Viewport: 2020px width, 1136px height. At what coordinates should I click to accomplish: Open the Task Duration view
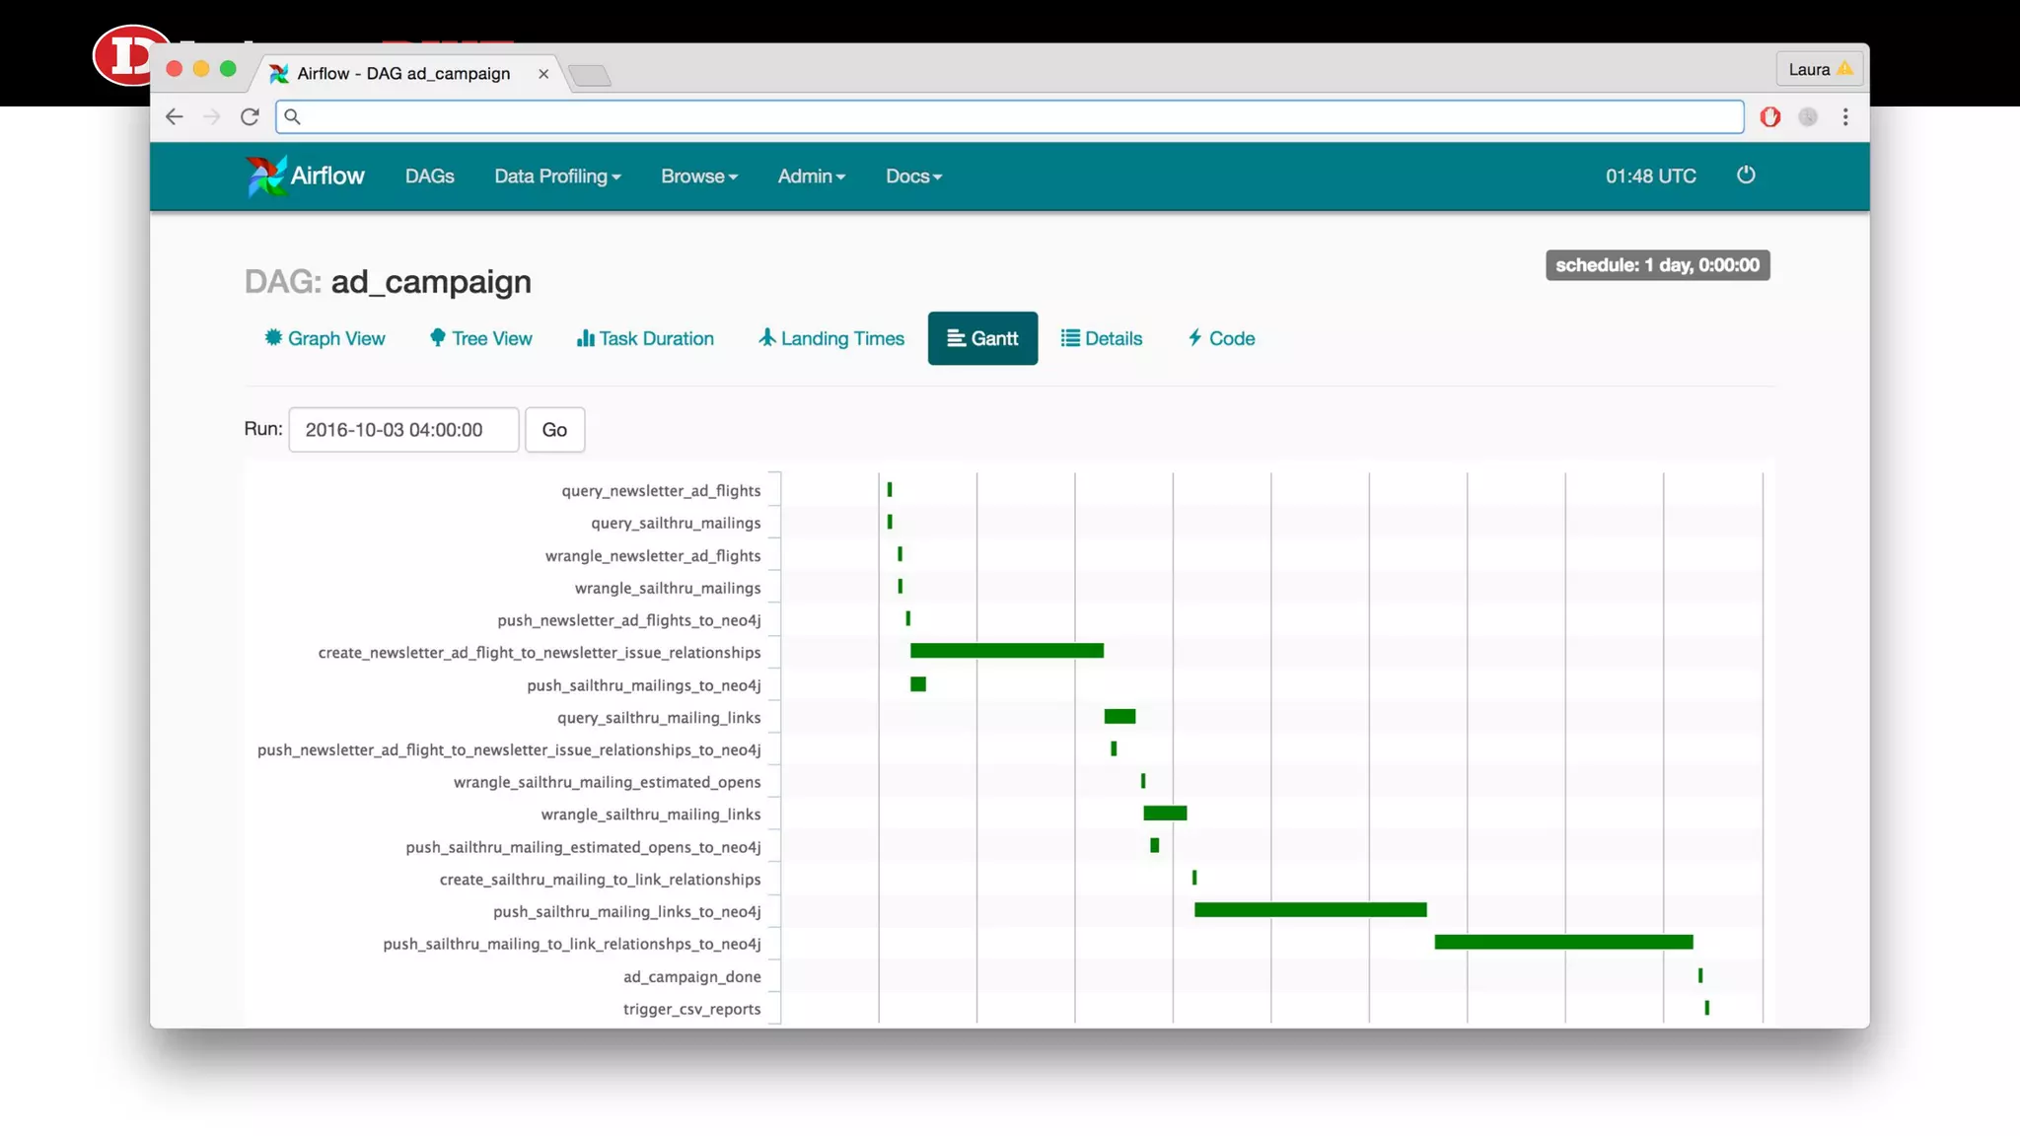pyautogui.click(x=645, y=338)
